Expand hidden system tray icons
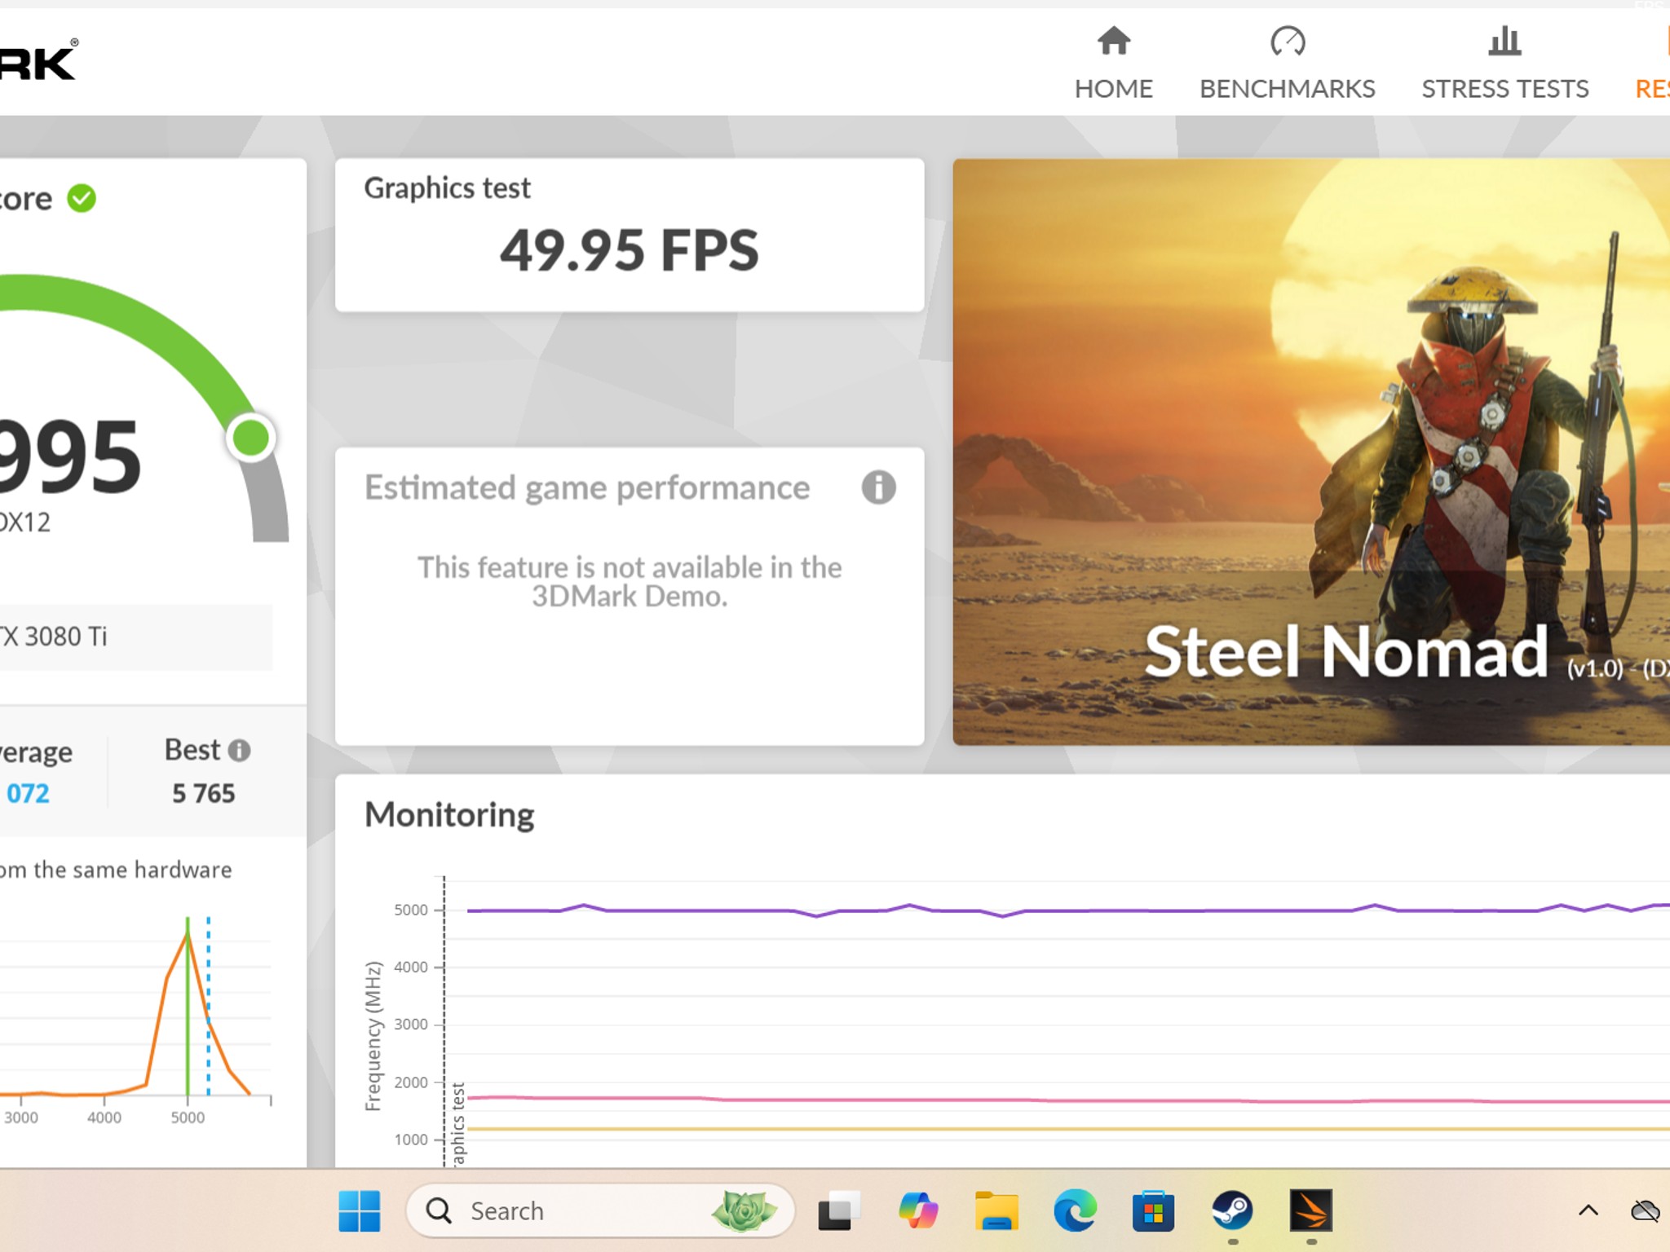The height and width of the screenshot is (1252, 1670). tap(1588, 1211)
